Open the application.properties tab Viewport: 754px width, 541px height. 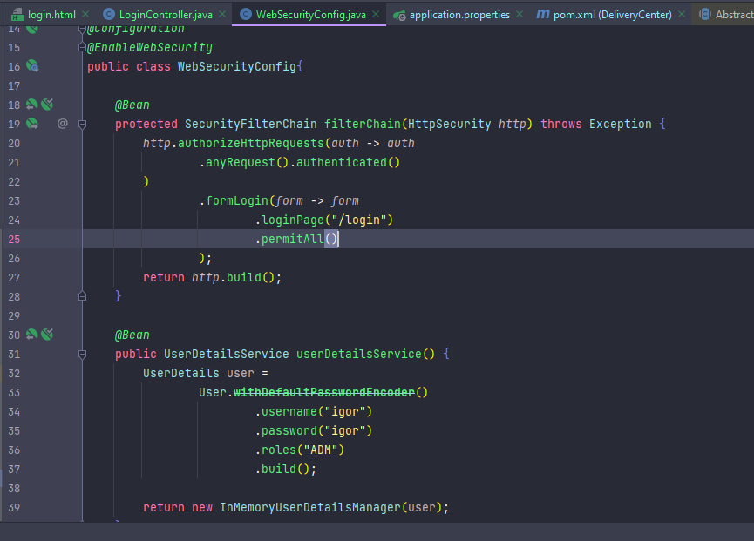459,15
